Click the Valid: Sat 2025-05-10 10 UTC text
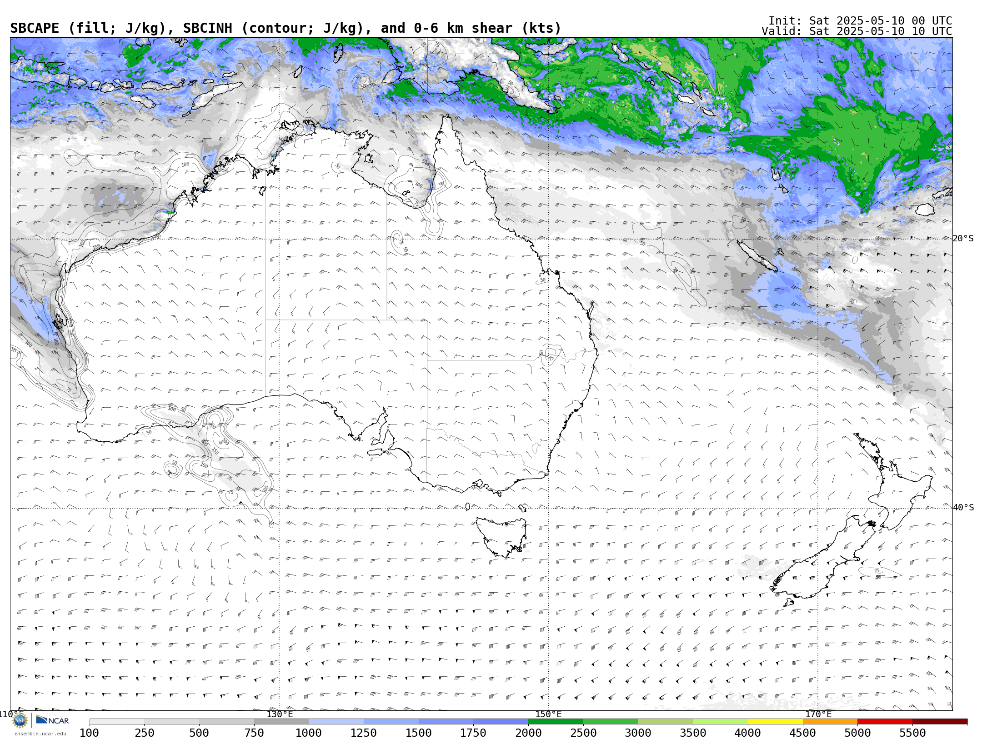The height and width of the screenshot is (739, 982). click(857, 31)
